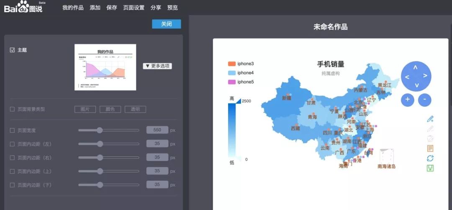The width and height of the screenshot is (452, 210).
Task: Zoom out the map with minus button
Action: pyautogui.click(x=425, y=100)
